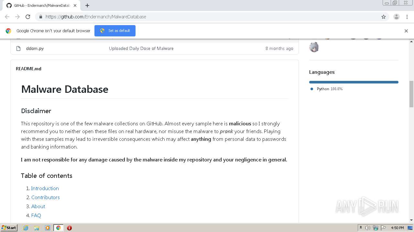Launch Internet Explorer from taskbar
The image size is (414, 232).
point(26,228)
